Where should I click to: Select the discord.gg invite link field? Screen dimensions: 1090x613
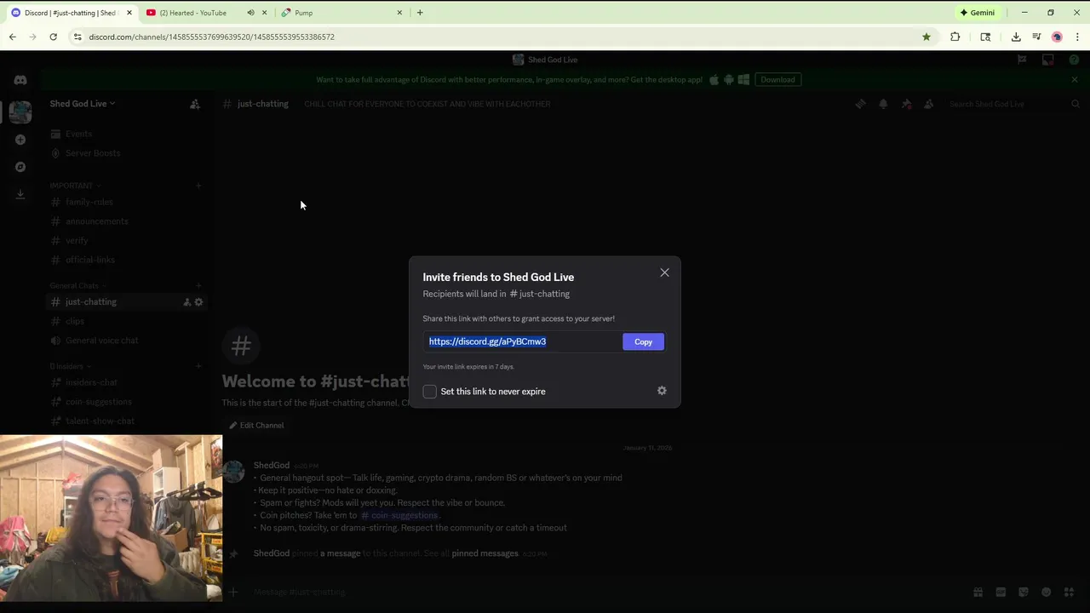point(521,341)
